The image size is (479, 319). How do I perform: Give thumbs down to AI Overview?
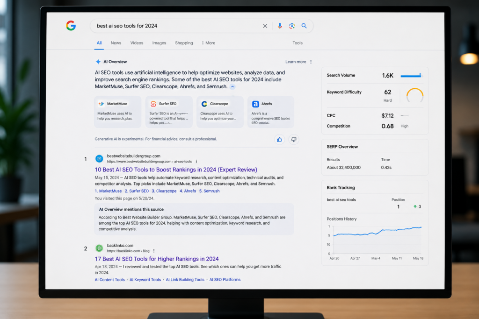pyautogui.click(x=294, y=140)
